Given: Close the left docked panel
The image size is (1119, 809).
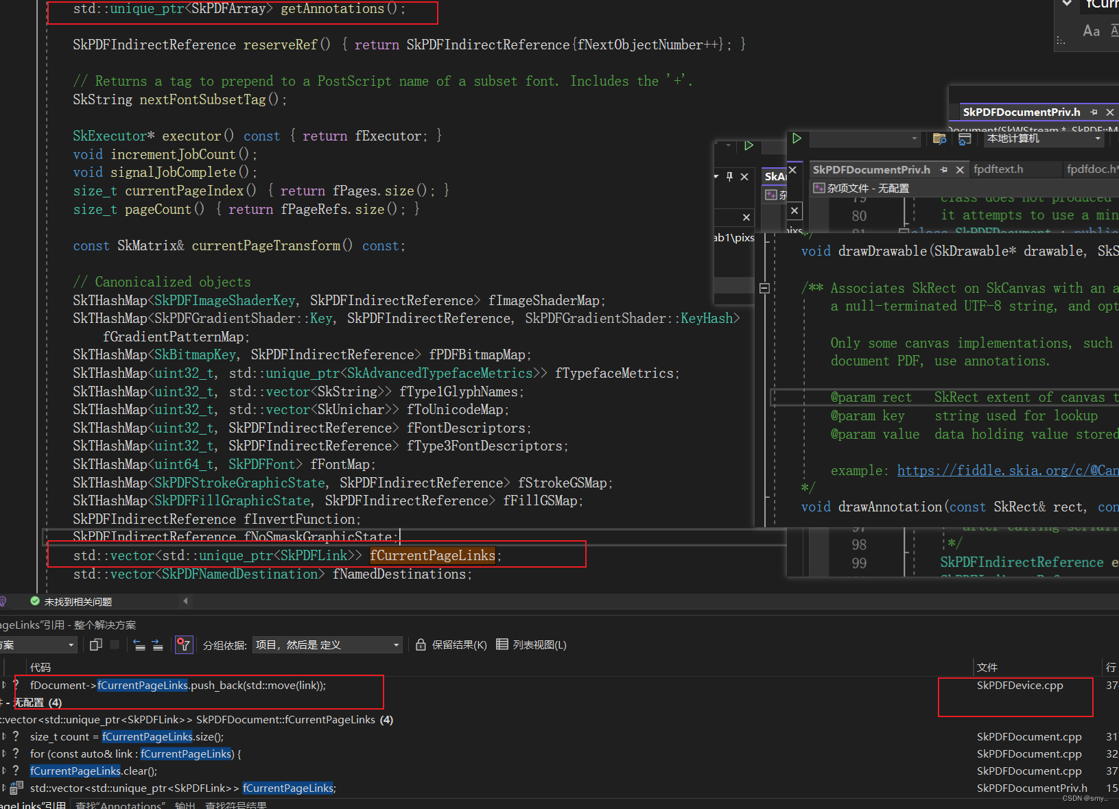Looking at the screenshot, I should pos(744,176).
